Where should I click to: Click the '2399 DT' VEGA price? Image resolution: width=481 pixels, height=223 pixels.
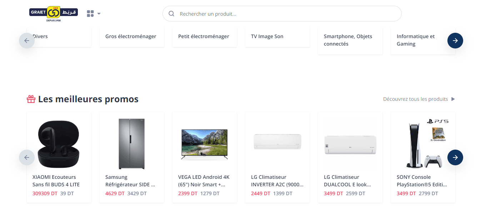coord(188,193)
